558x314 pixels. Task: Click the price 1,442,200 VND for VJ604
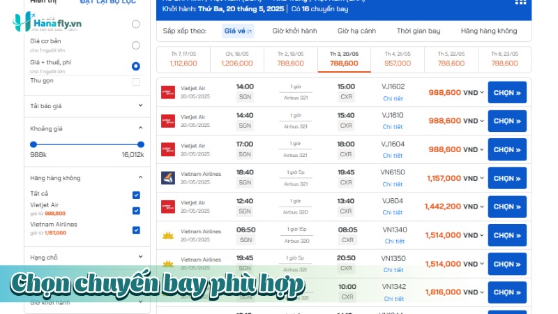[x=451, y=207]
